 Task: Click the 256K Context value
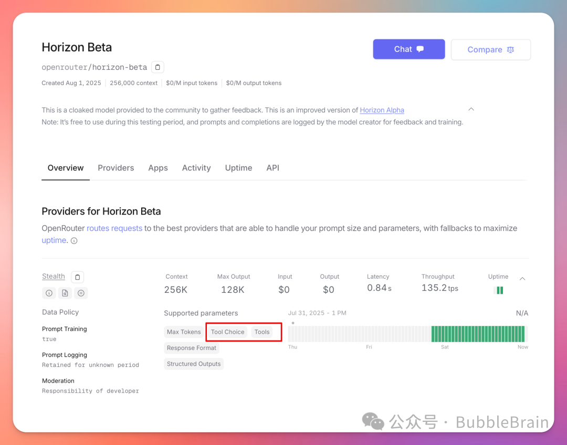click(x=176, y=290)
